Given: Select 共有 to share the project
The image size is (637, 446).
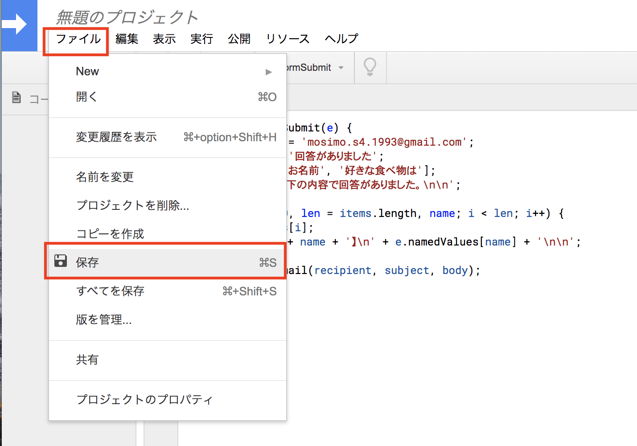Looking at the screenshot, I should point(87,360).
